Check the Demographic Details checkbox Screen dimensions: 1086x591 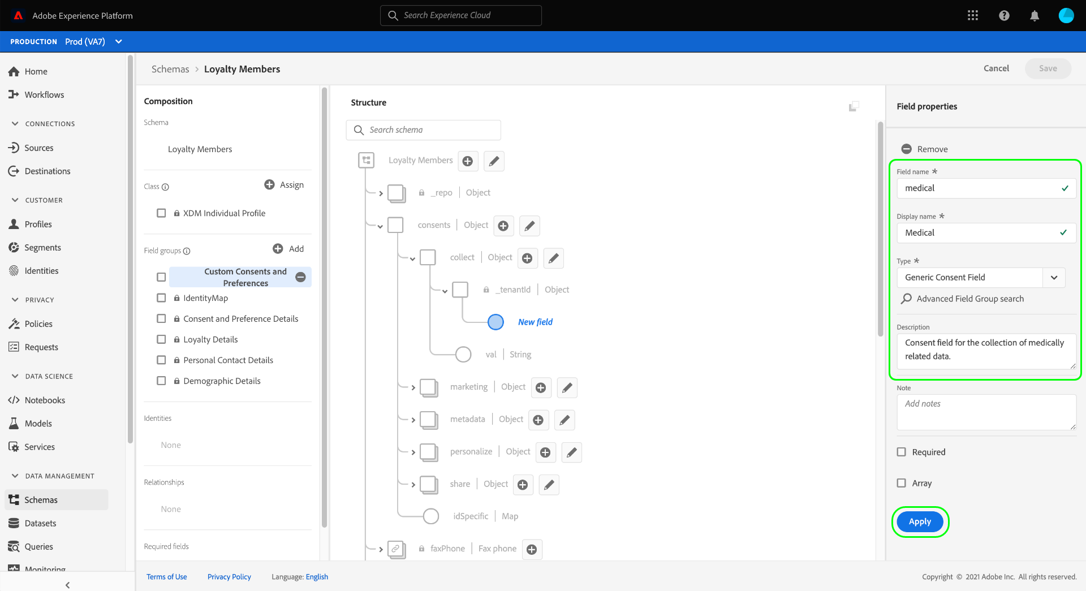(x=161, y=381)
